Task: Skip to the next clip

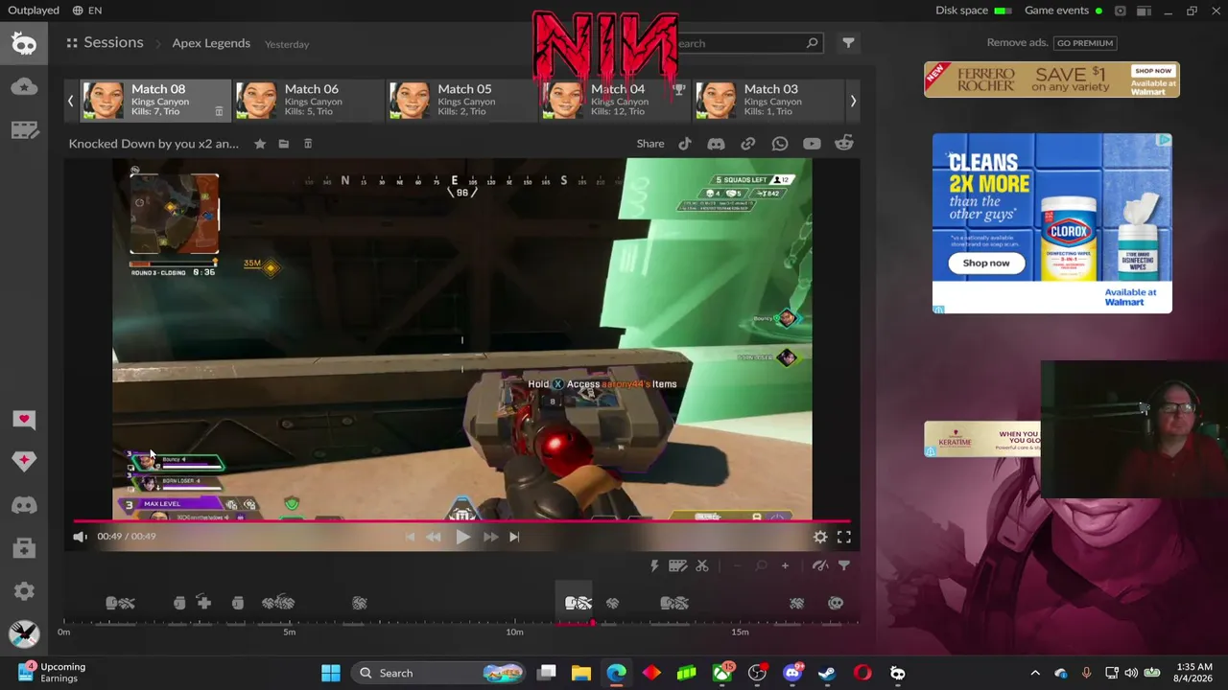Action: tap(514, 537)
